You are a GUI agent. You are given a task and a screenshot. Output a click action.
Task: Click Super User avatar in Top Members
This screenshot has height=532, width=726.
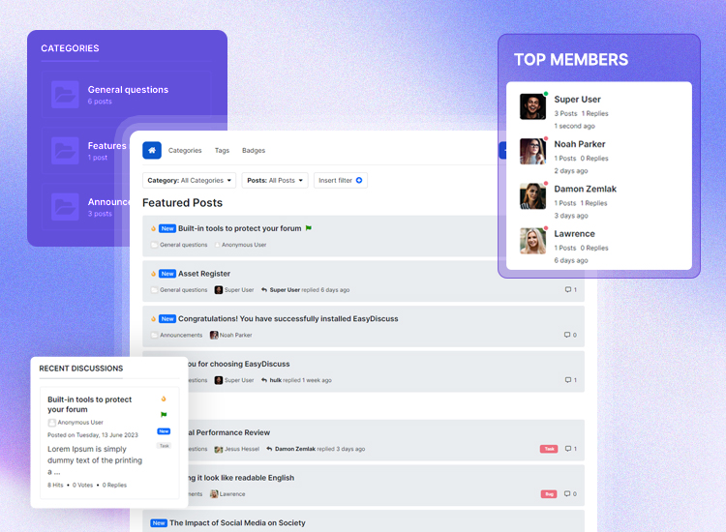tap(533, 106)
